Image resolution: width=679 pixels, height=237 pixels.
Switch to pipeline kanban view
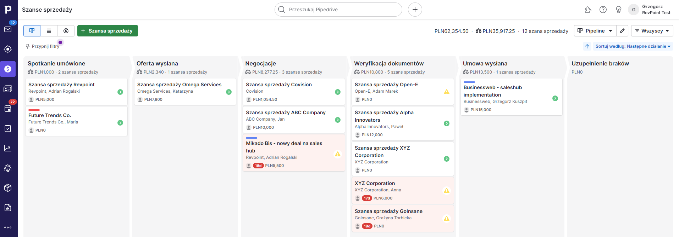(x=32, y=31)
